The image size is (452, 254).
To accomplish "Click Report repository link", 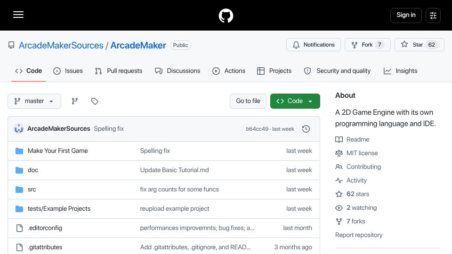I will point(359,235).
